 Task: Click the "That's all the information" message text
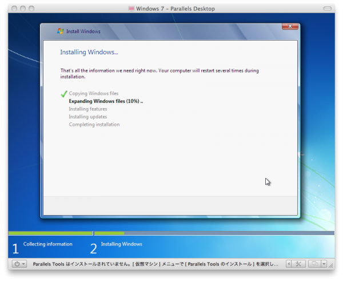(x=159, y=74)
